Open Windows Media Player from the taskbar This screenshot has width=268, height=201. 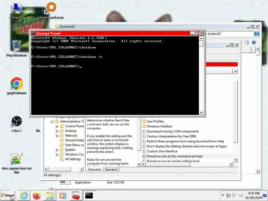pyautogui.click(x=63, y=195)
